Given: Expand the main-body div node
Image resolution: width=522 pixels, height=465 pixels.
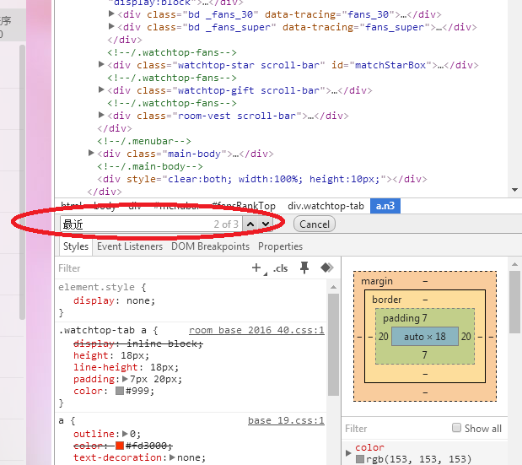Looking at the screenshot, I should pyautogui.click(x=91, y=153).
